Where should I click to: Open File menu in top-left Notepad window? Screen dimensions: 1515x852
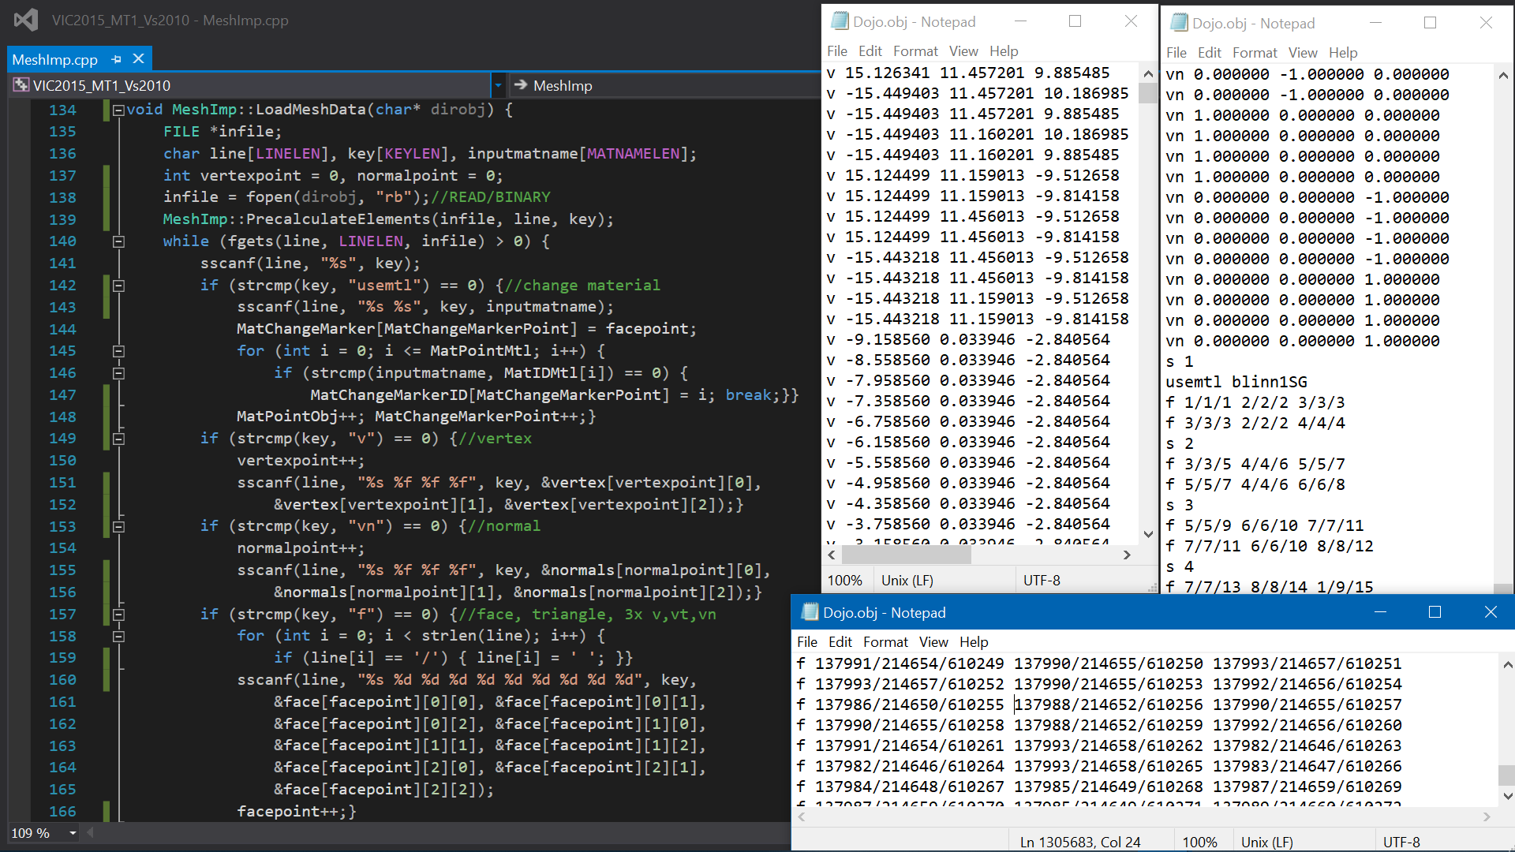(x=837, y=51)
